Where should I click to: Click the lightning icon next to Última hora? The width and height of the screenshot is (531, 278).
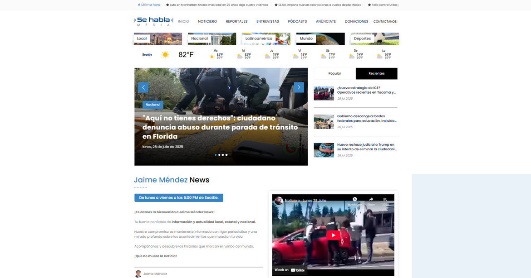coord(138,4)
